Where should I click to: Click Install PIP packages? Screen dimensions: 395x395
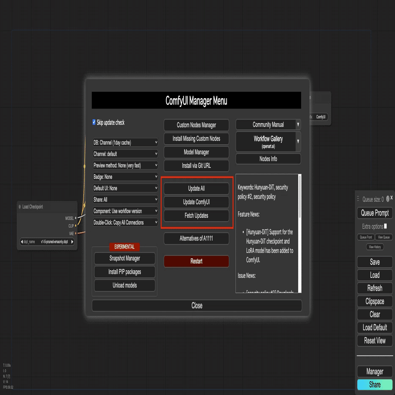(x=125, y=272)
